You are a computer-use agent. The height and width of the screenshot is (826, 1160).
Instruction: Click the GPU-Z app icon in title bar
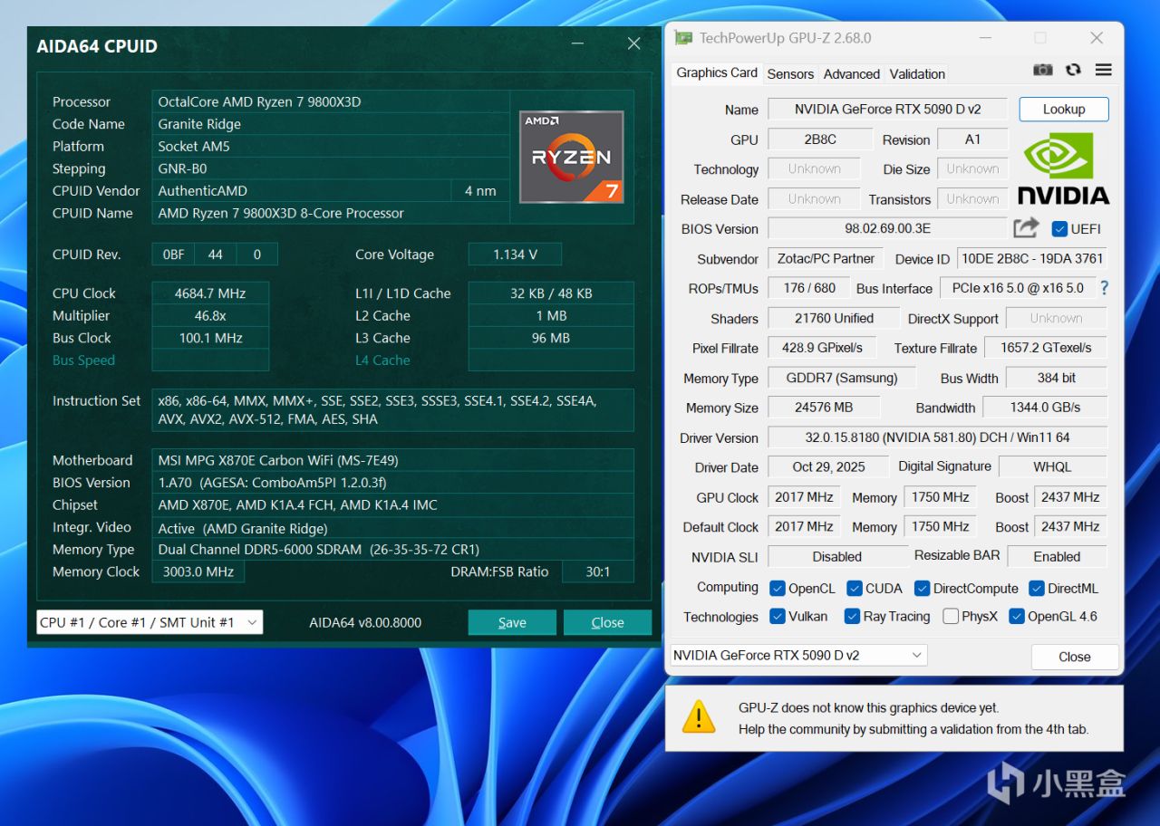tap(682, 38)
